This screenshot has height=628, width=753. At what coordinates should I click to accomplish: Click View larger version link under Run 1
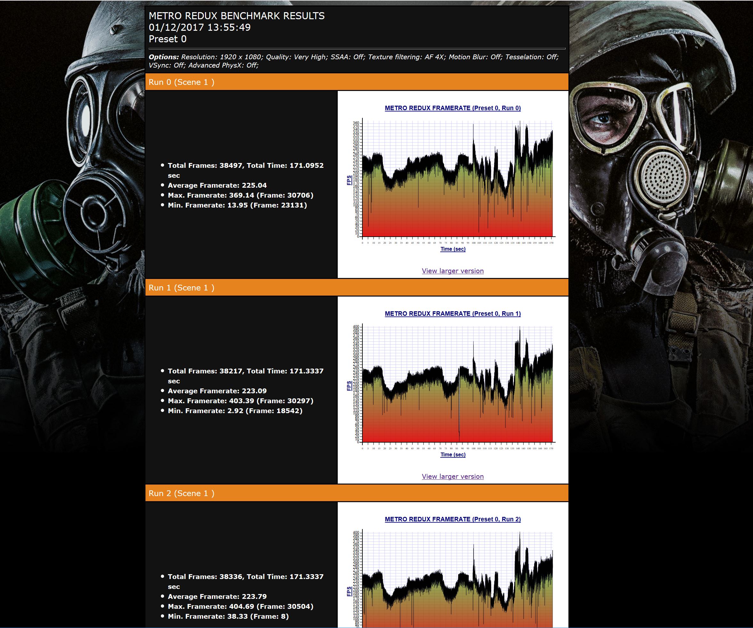tap(452, 477)
